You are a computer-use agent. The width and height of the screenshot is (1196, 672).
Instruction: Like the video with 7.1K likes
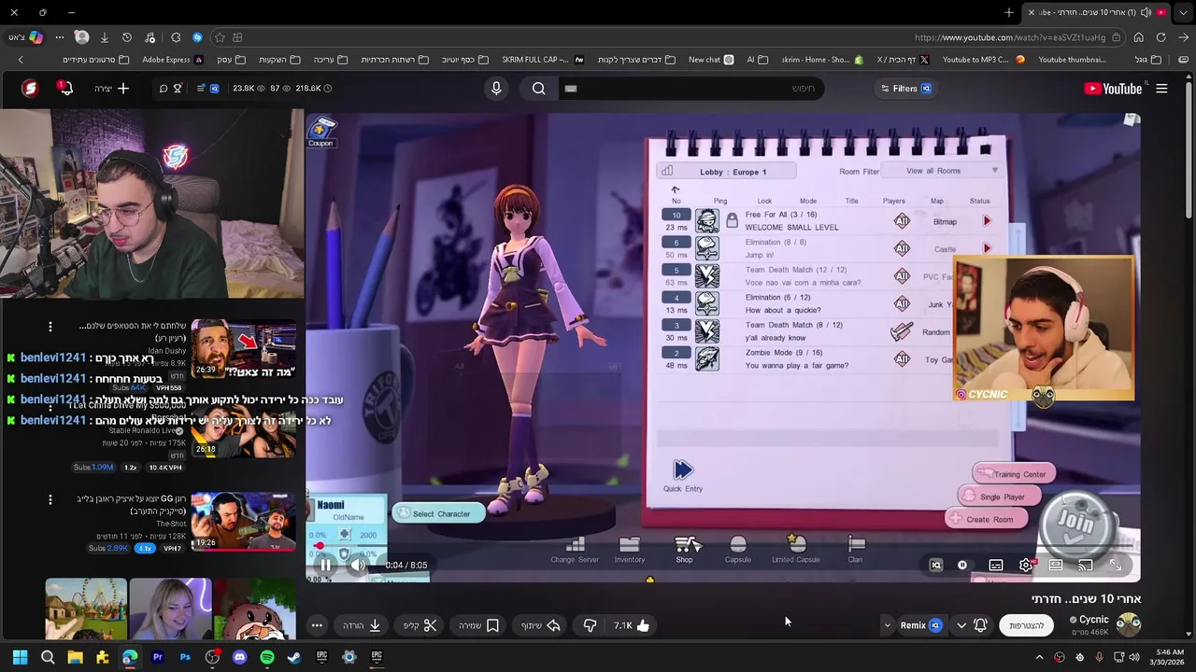(632, 625)
